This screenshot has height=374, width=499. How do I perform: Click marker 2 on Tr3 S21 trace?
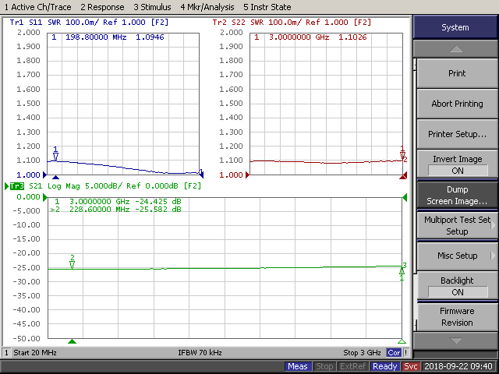[x=73, y=262]
